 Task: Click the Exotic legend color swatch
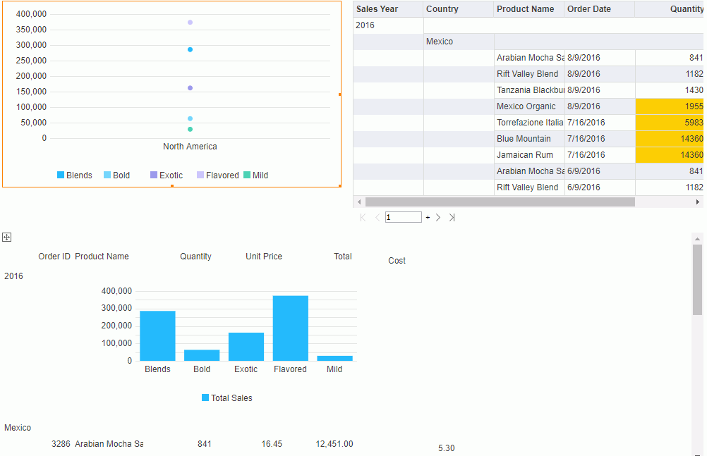[154, 175]
